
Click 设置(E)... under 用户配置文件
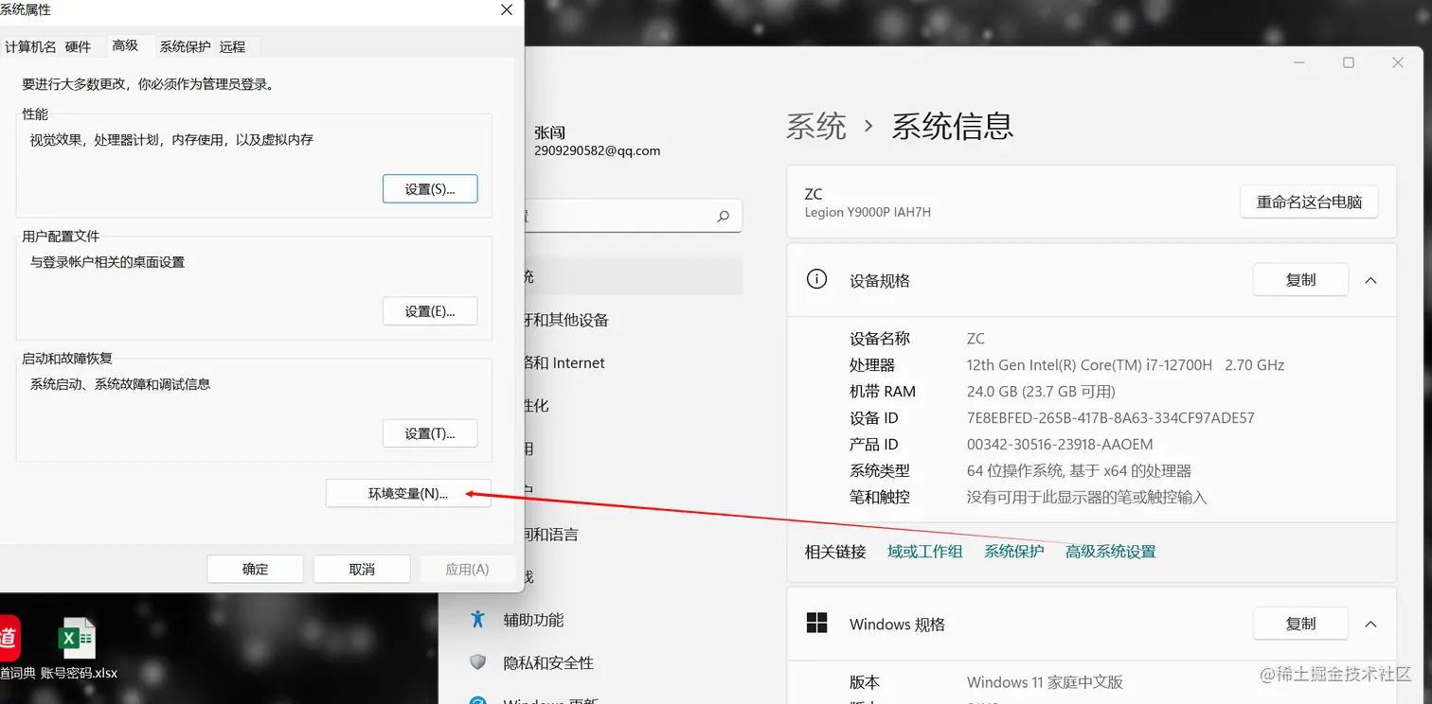coord(430,310)
